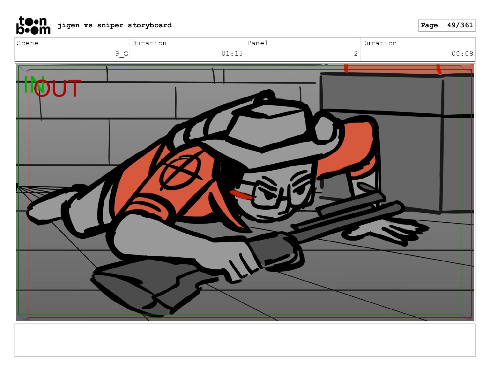Viewport: 490px width, 379px height.
Task: Select the scene value '9_G'
Action: coord(122,54)
